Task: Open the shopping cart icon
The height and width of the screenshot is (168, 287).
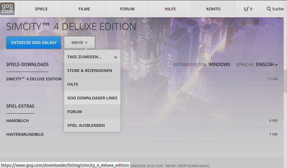Action: [246, 9]
